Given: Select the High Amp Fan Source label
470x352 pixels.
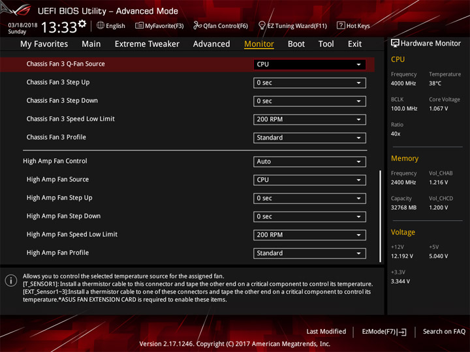Looking at the screenshot, I should pos(57,179).
